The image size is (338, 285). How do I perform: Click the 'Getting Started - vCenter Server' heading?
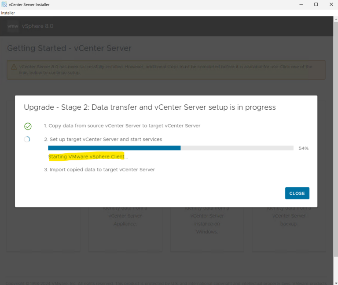coord(69,48)
